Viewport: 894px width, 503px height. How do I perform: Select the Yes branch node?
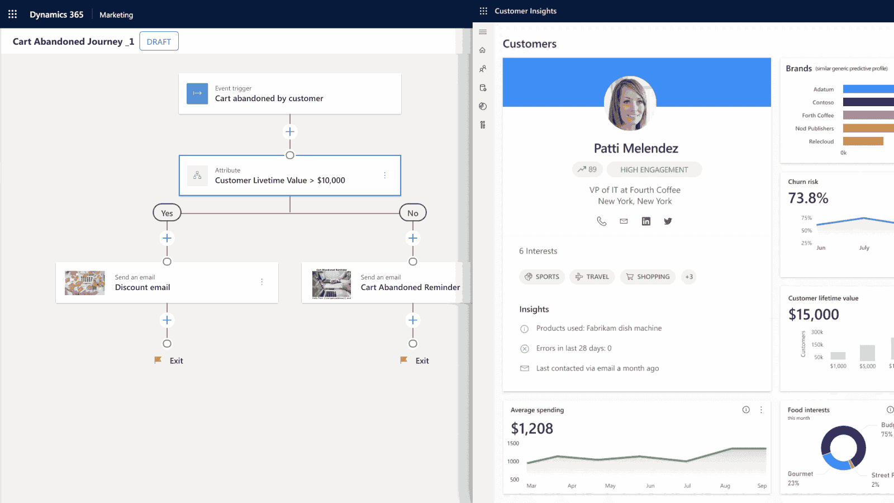coord(167,213)
